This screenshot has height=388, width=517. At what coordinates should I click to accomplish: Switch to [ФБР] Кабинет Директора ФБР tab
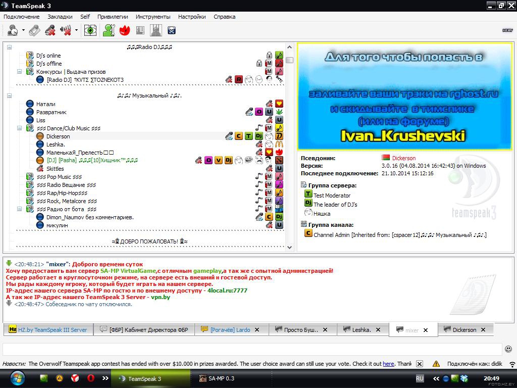tap(144, 329)
